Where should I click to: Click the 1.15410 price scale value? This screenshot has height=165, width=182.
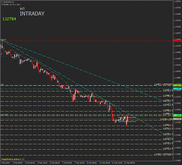177,20
